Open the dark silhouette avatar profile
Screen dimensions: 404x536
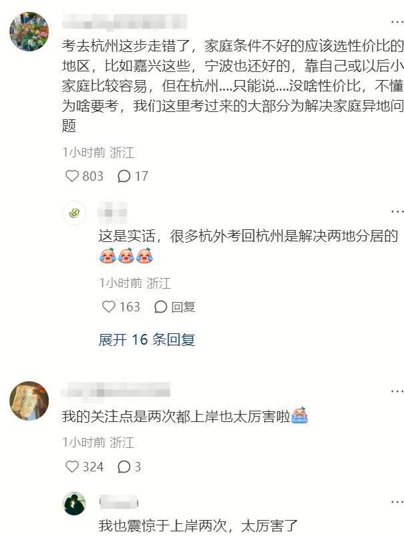[74, 503]
